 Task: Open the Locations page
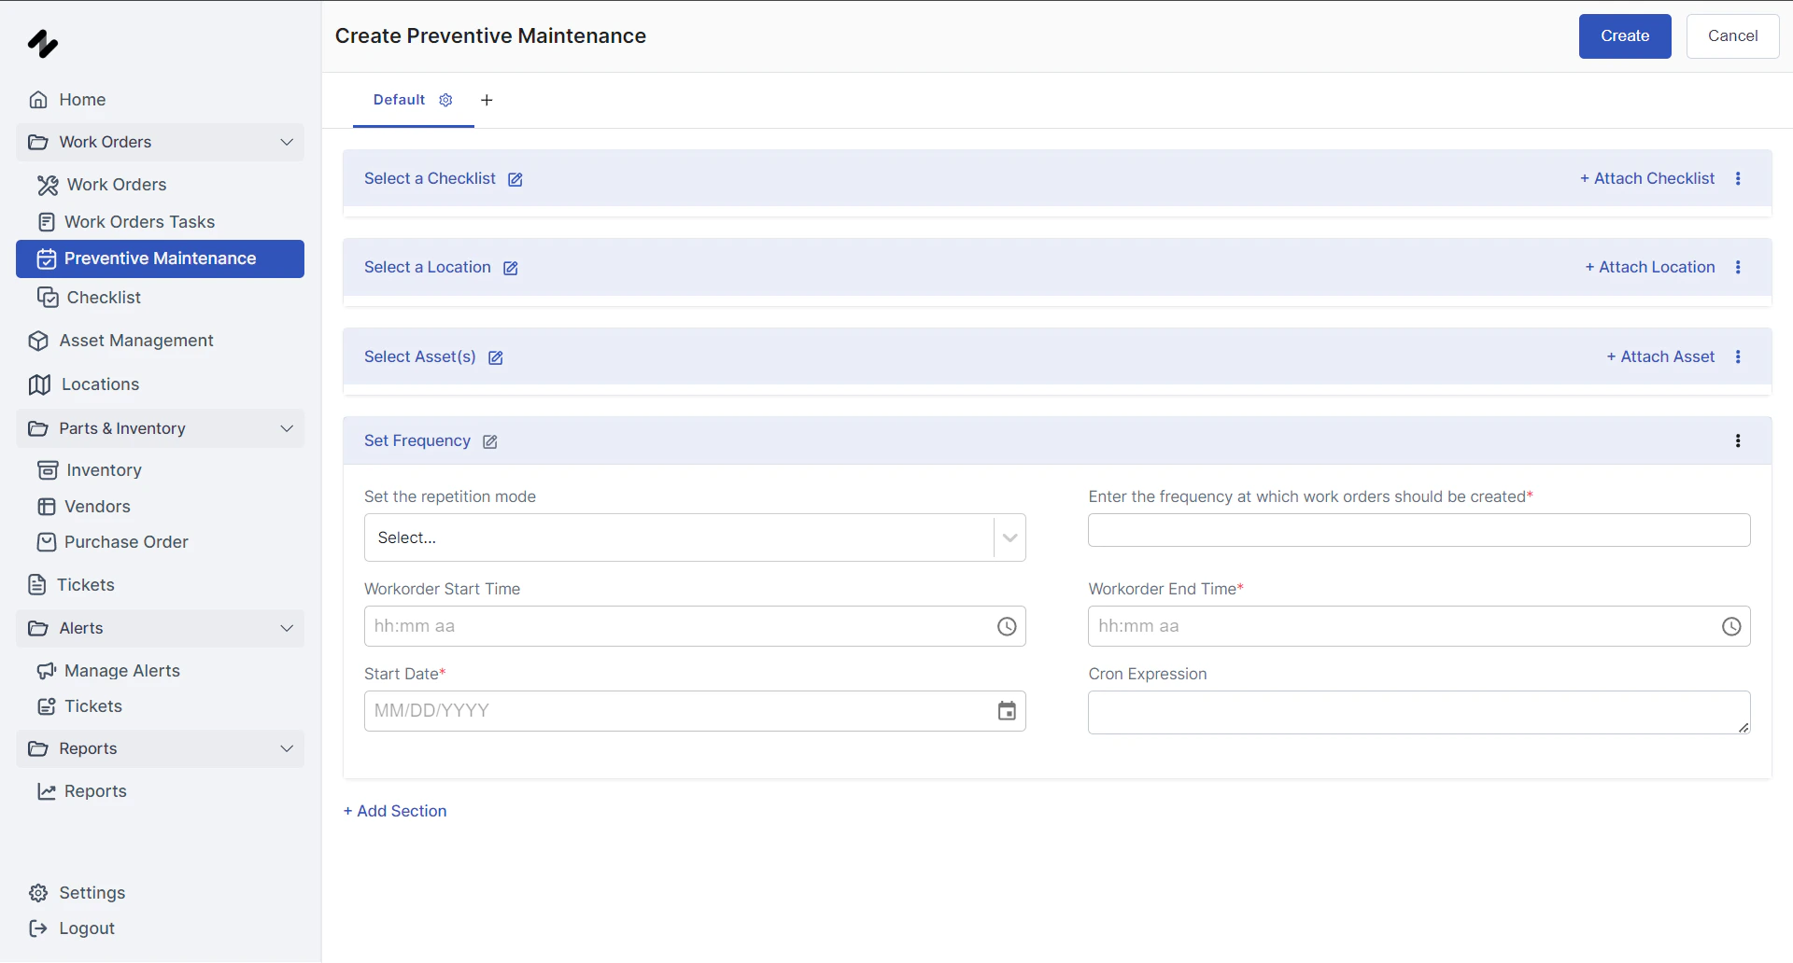tap(160, 384)
